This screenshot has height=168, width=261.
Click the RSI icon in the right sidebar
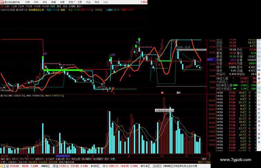coord(259,70)
